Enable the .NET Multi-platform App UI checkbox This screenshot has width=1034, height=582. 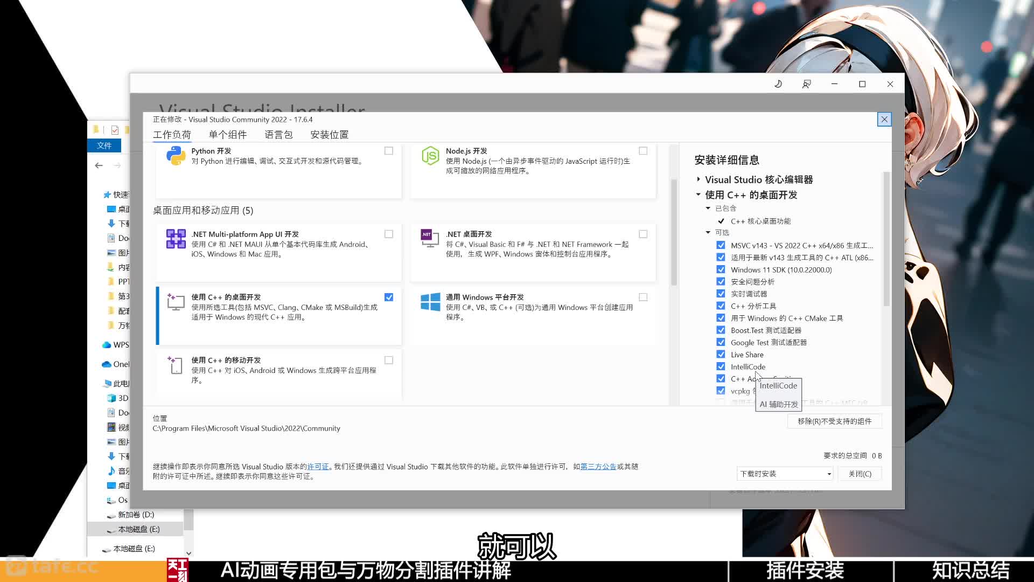(x=389, y=234)
